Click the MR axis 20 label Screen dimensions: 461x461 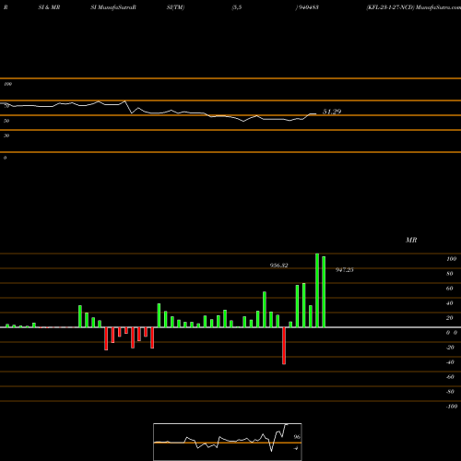pos(450,318)
